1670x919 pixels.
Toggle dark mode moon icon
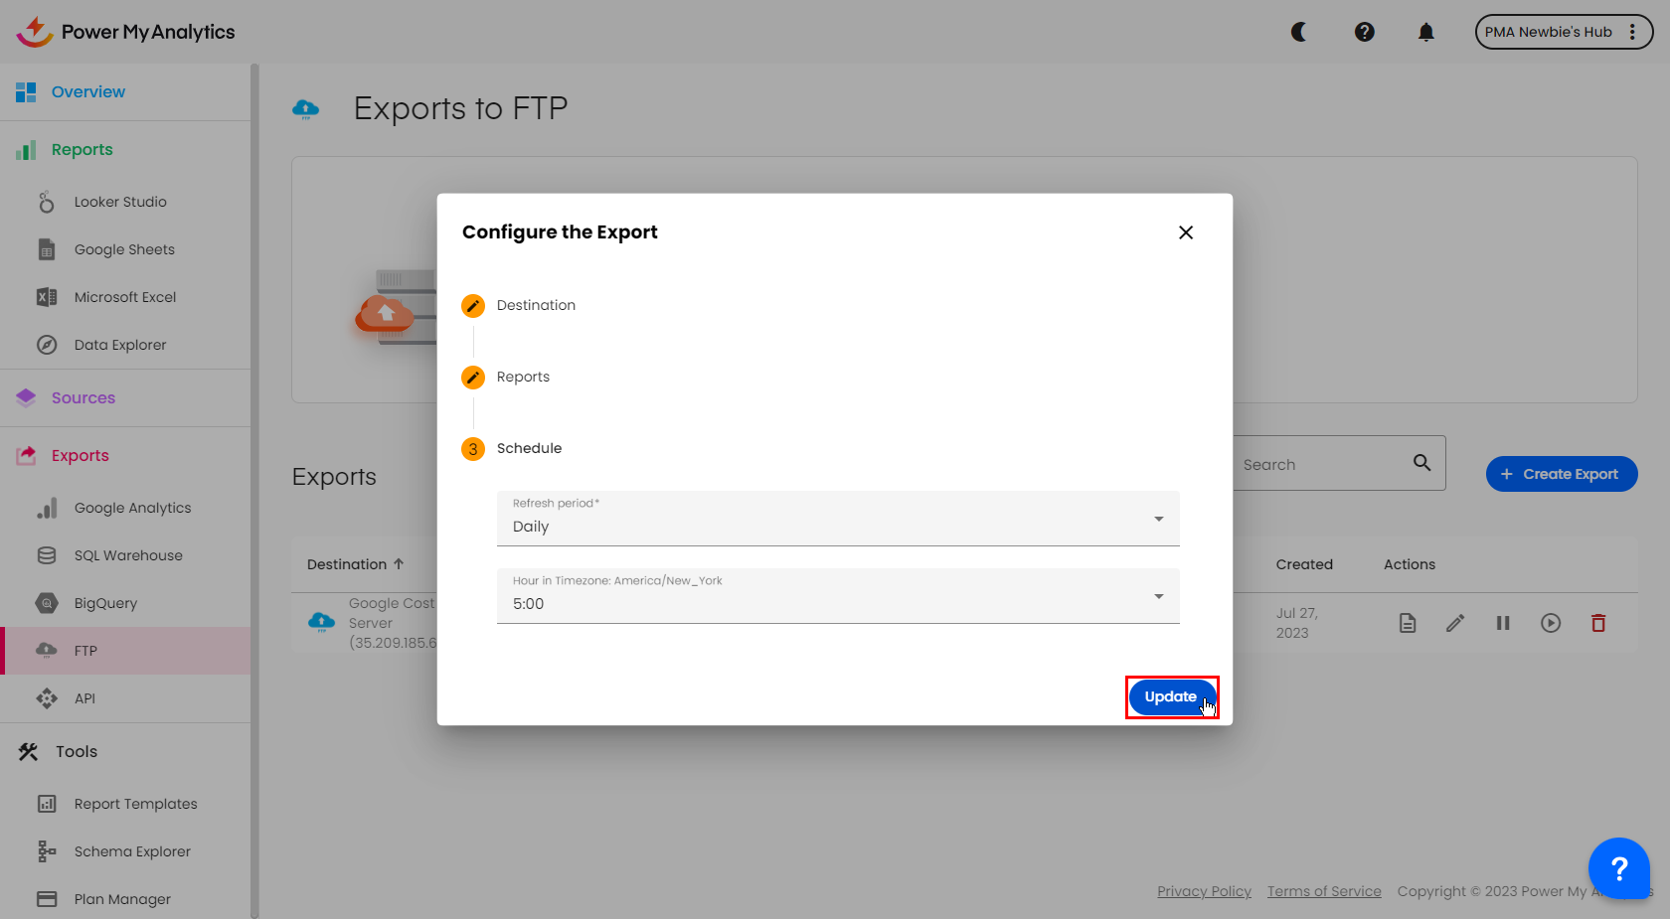point(1298,32)
